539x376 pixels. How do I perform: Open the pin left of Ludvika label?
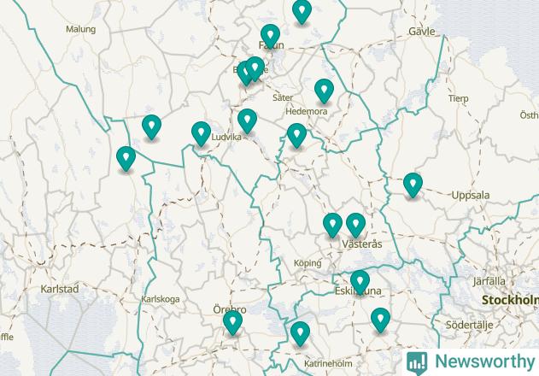(x=201, y=134)
